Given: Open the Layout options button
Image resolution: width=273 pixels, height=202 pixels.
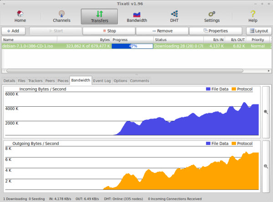Looking at the screenshot, I should [x=259, y=31].
